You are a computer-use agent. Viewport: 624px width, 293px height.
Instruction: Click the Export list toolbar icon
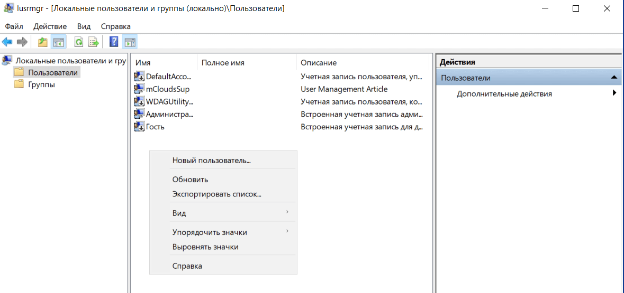pyautogui.click(x=94, y=42)
